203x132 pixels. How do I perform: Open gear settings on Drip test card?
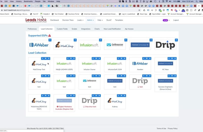pyautogui.click(x=150, y=76)
